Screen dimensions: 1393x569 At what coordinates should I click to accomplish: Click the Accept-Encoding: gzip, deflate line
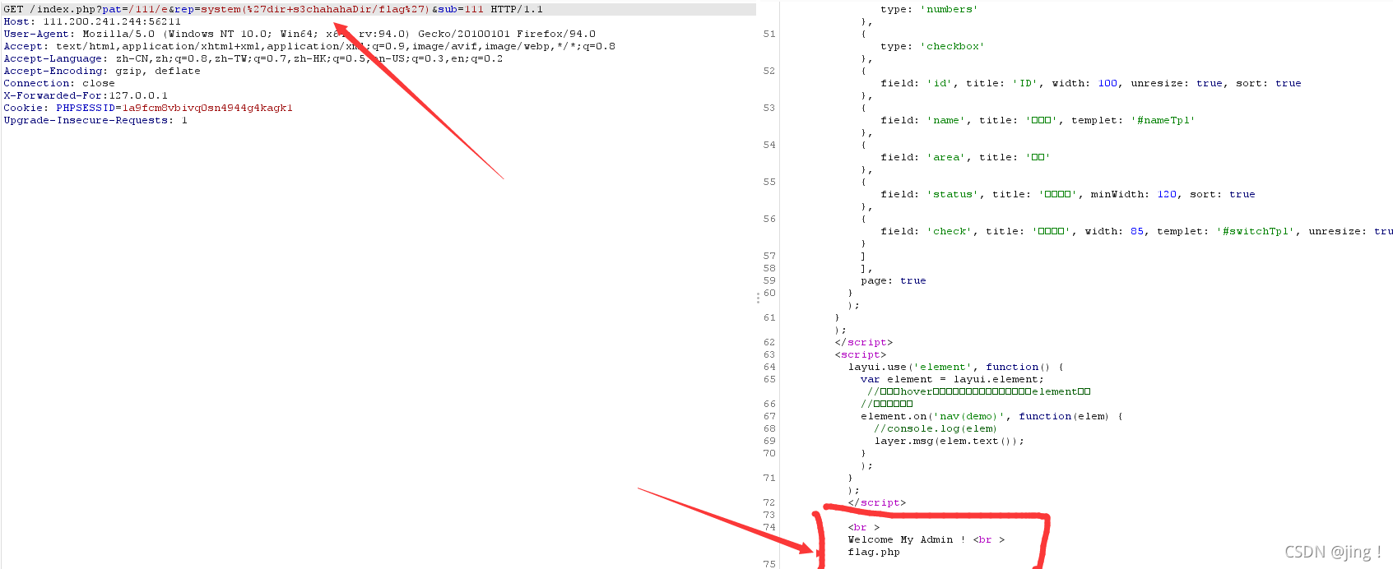(102, 71)
